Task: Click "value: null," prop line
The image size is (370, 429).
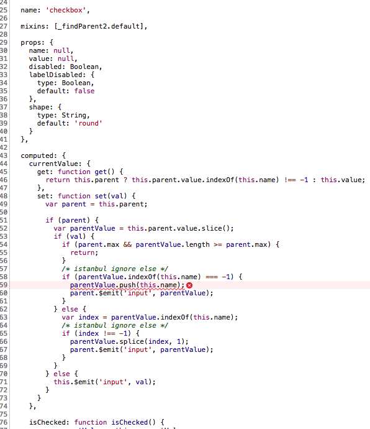Action: [53, 59]
